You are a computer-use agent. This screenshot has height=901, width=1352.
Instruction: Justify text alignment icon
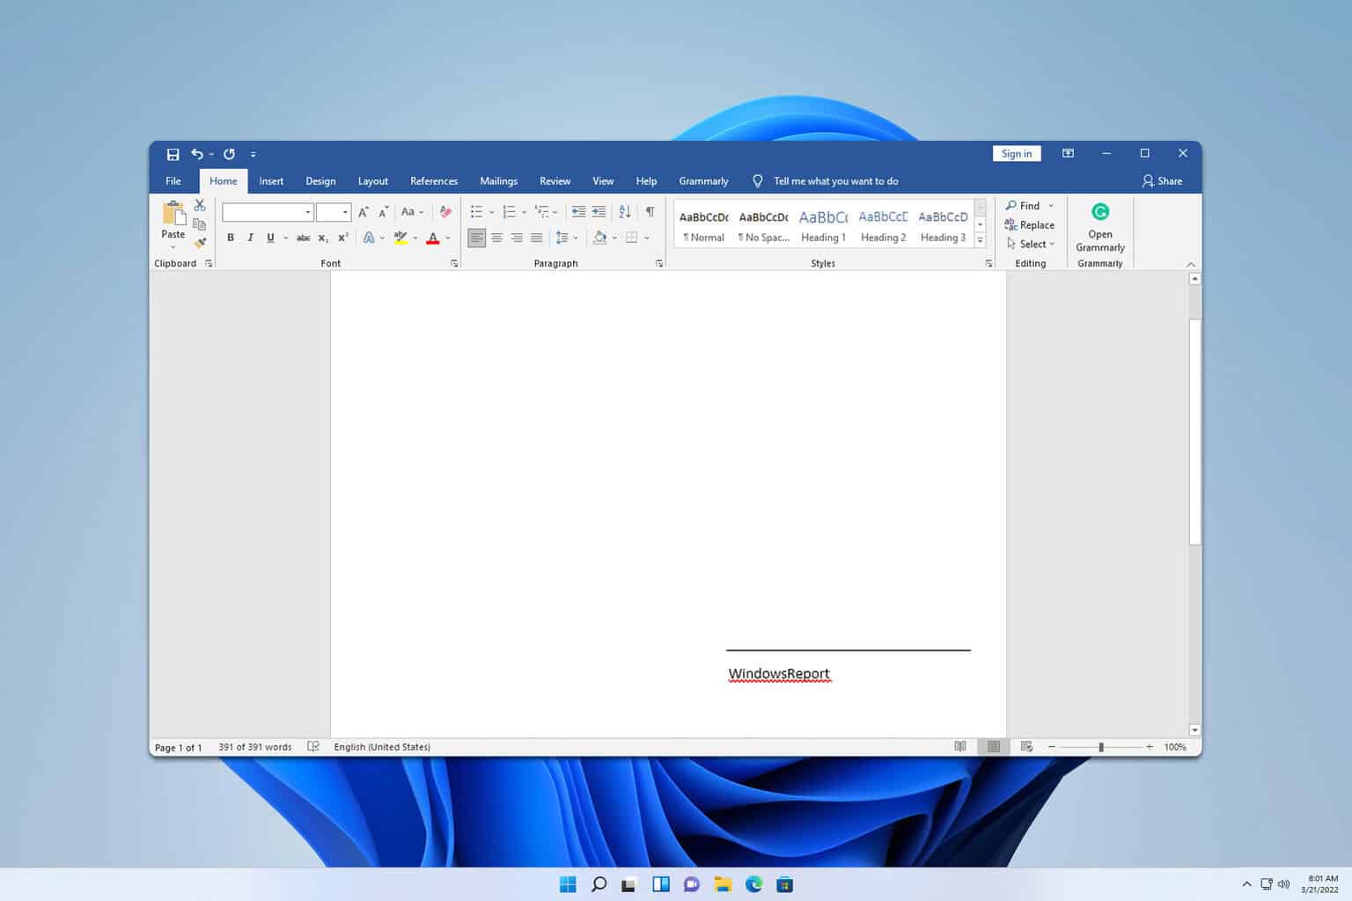536,238
